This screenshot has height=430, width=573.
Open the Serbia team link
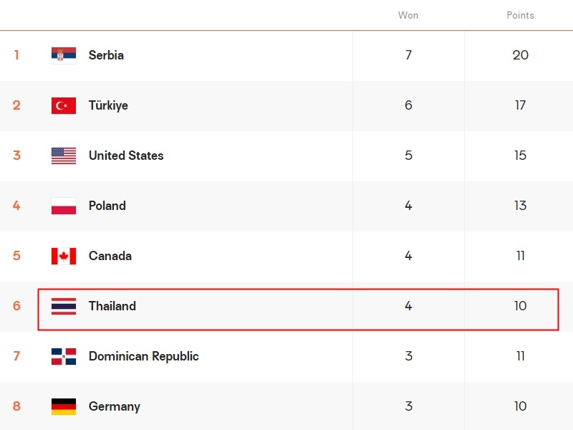pos(106,55)
